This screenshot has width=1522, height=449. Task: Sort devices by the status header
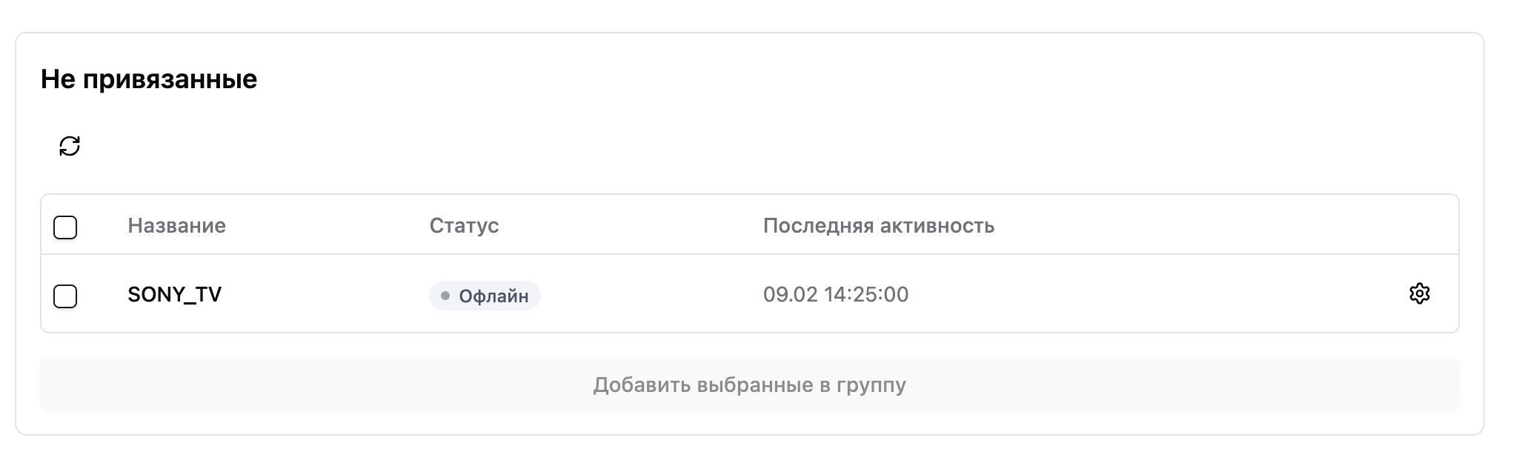click(464, 225)
